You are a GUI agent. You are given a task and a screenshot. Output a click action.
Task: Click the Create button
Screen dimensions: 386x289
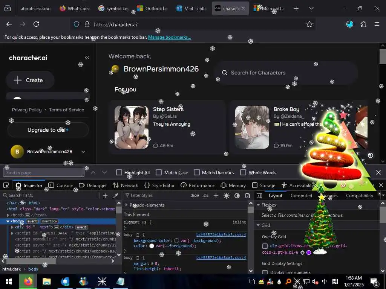[x=30, y=80]
